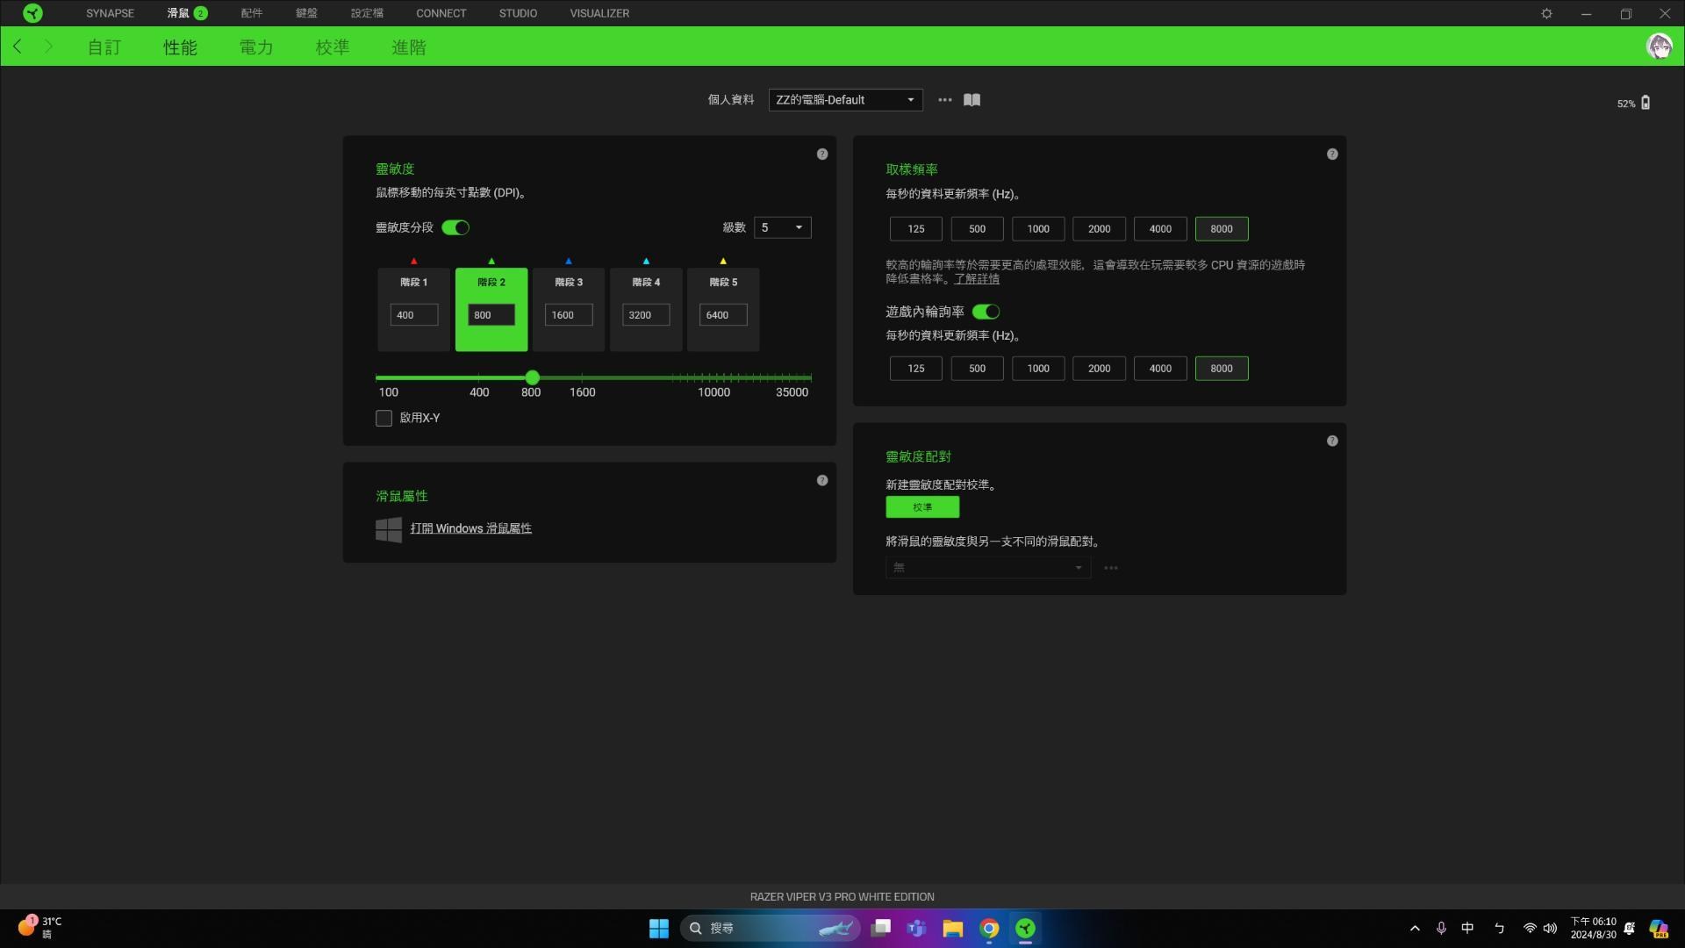The height and width of the screenshot is (948, 1685).
Task: Open more profile options via the ellipsis icon
Action: (944, 100)
